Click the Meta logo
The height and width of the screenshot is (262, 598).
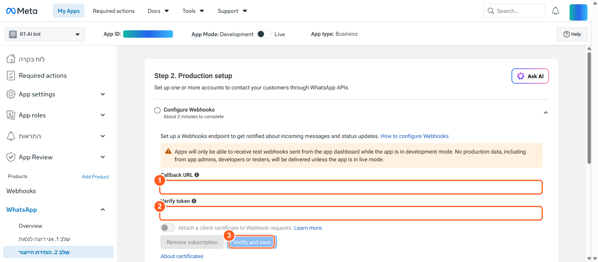tap(22, 11)
